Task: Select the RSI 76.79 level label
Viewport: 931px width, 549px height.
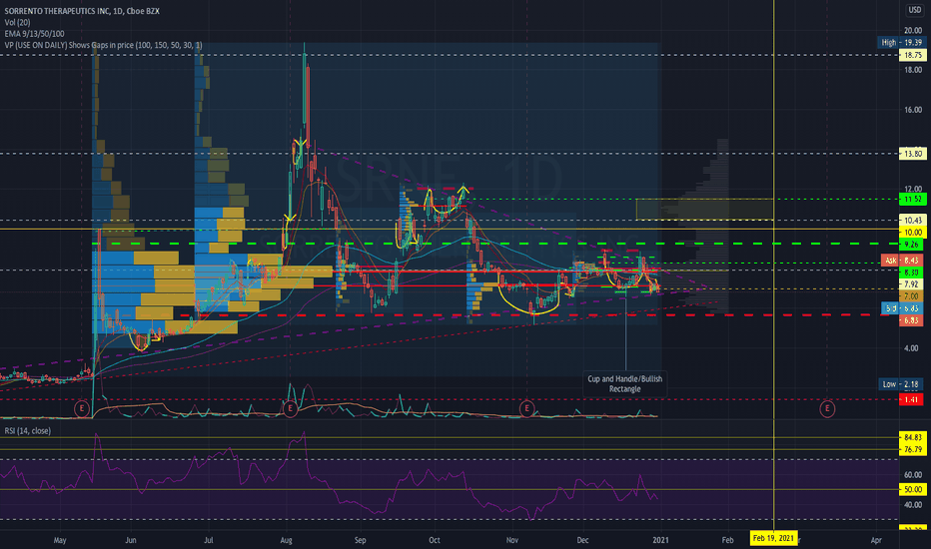Action: 913,449
